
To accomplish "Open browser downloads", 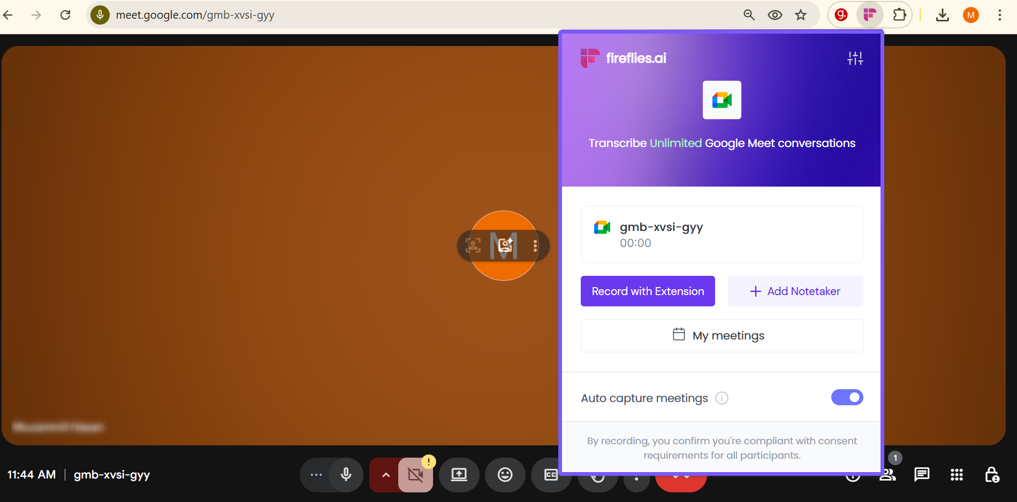I will (x=943, y=15).
